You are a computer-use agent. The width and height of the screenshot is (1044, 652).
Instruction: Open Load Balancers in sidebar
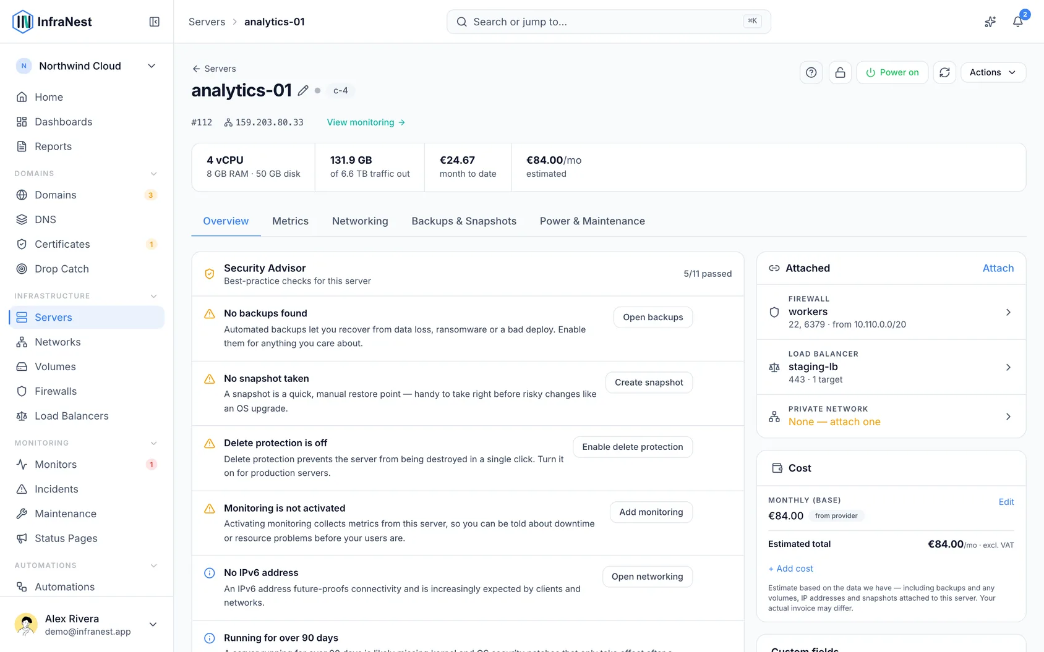point(87,416)
